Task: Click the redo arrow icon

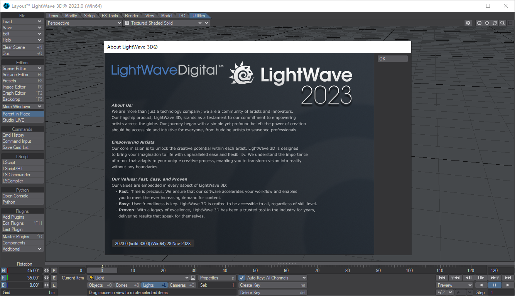Action: 460,293
